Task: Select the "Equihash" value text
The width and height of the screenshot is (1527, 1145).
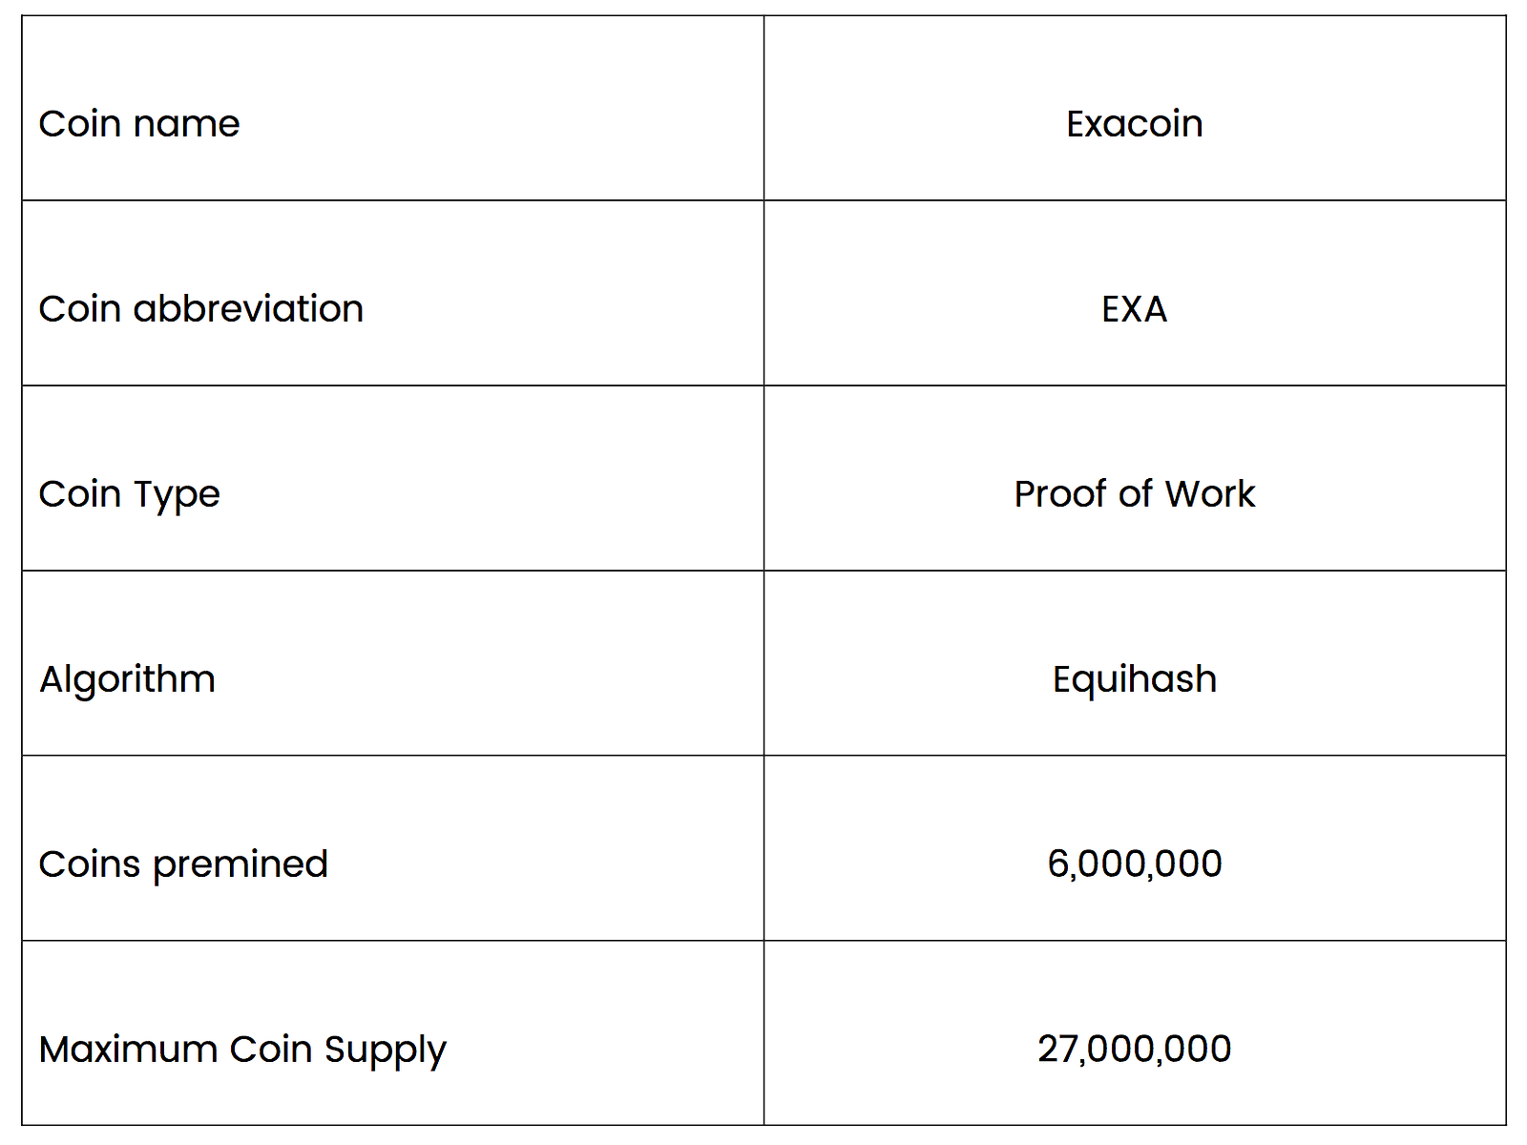Action: [x=1134, y=679]
